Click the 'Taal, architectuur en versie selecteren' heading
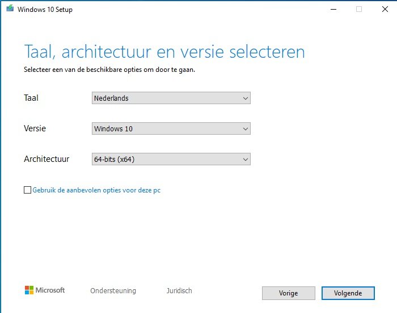Screen dimensions: 397x313 tap(164, 52)
